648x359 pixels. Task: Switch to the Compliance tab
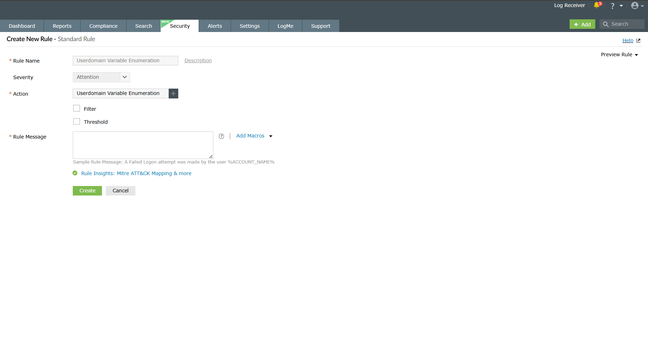103,26
